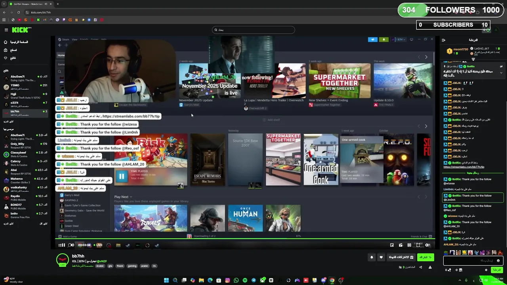Open BOND17 PUBG Mobile channel

[25, 206]
